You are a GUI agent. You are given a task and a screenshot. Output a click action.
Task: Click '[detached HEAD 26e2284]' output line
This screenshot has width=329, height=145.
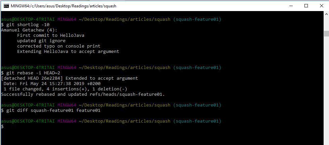(x=70, y=78)
